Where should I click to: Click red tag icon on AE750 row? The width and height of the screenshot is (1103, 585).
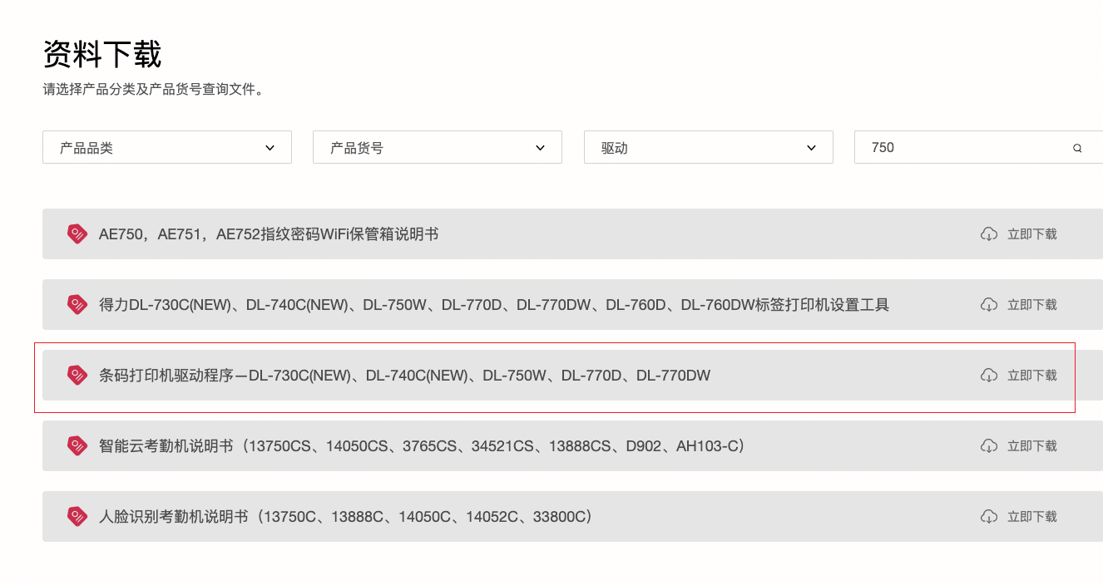(x=77, y=234)
